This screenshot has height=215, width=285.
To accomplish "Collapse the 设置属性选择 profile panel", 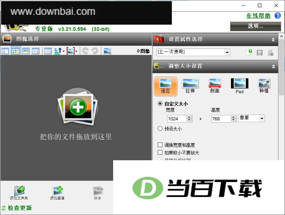I will coord(273,40).
